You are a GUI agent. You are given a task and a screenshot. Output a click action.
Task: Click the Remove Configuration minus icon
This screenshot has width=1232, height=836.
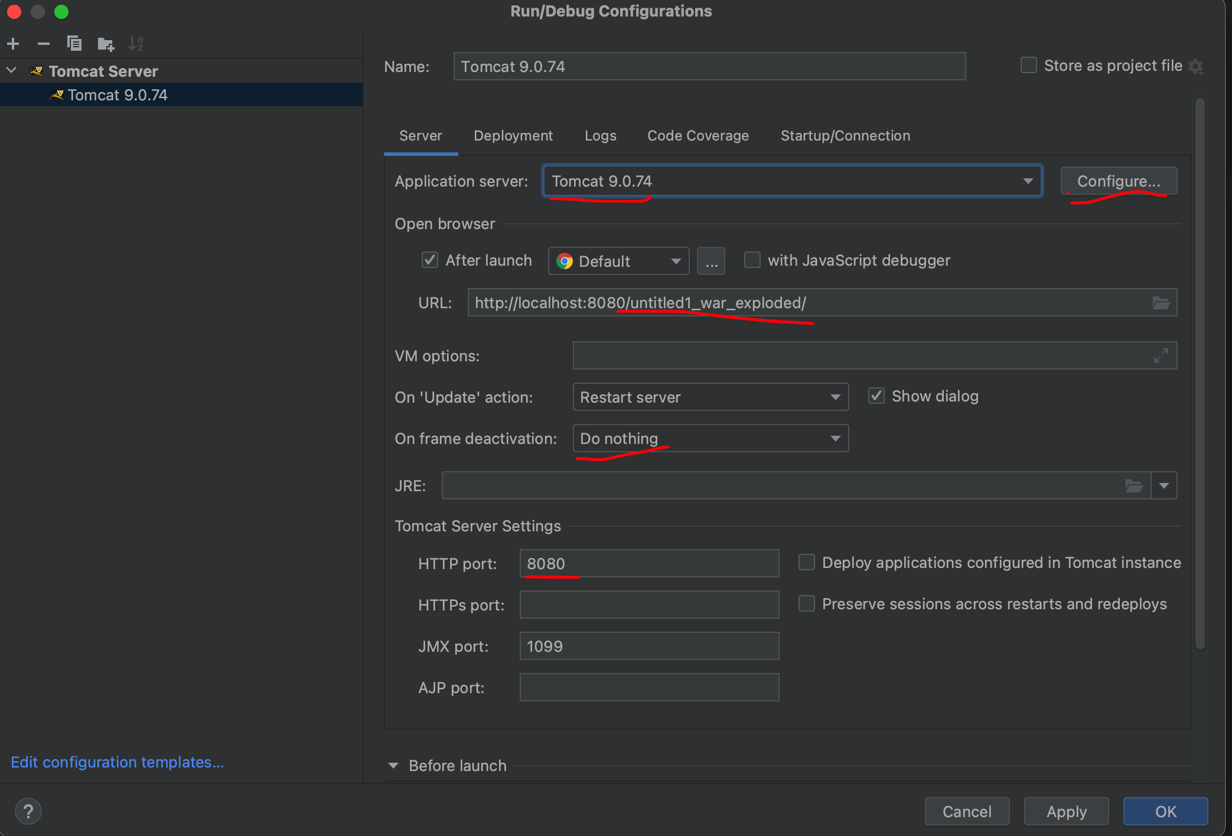43,44
